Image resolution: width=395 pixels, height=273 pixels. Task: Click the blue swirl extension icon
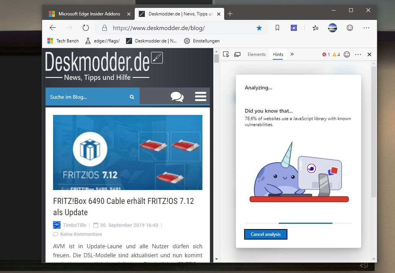click(x=294, y=28)
